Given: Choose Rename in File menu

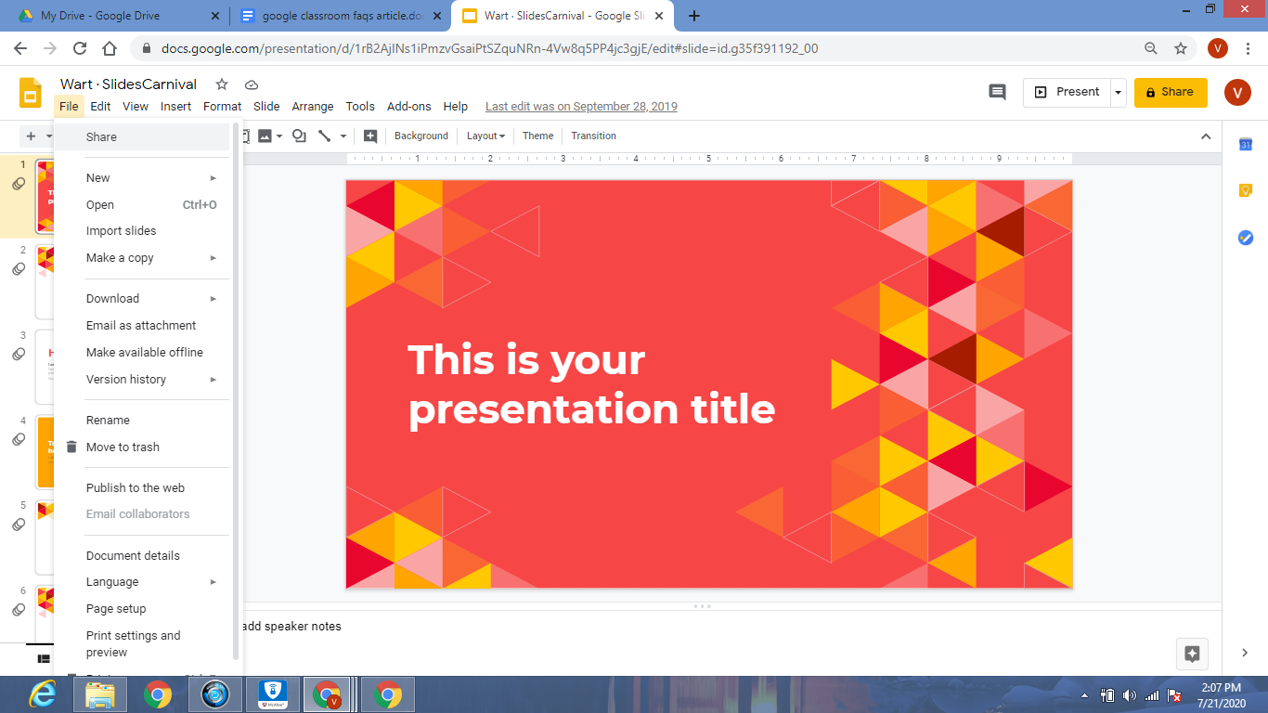Looking at the screenshot, I should click(x=141, y=421).
